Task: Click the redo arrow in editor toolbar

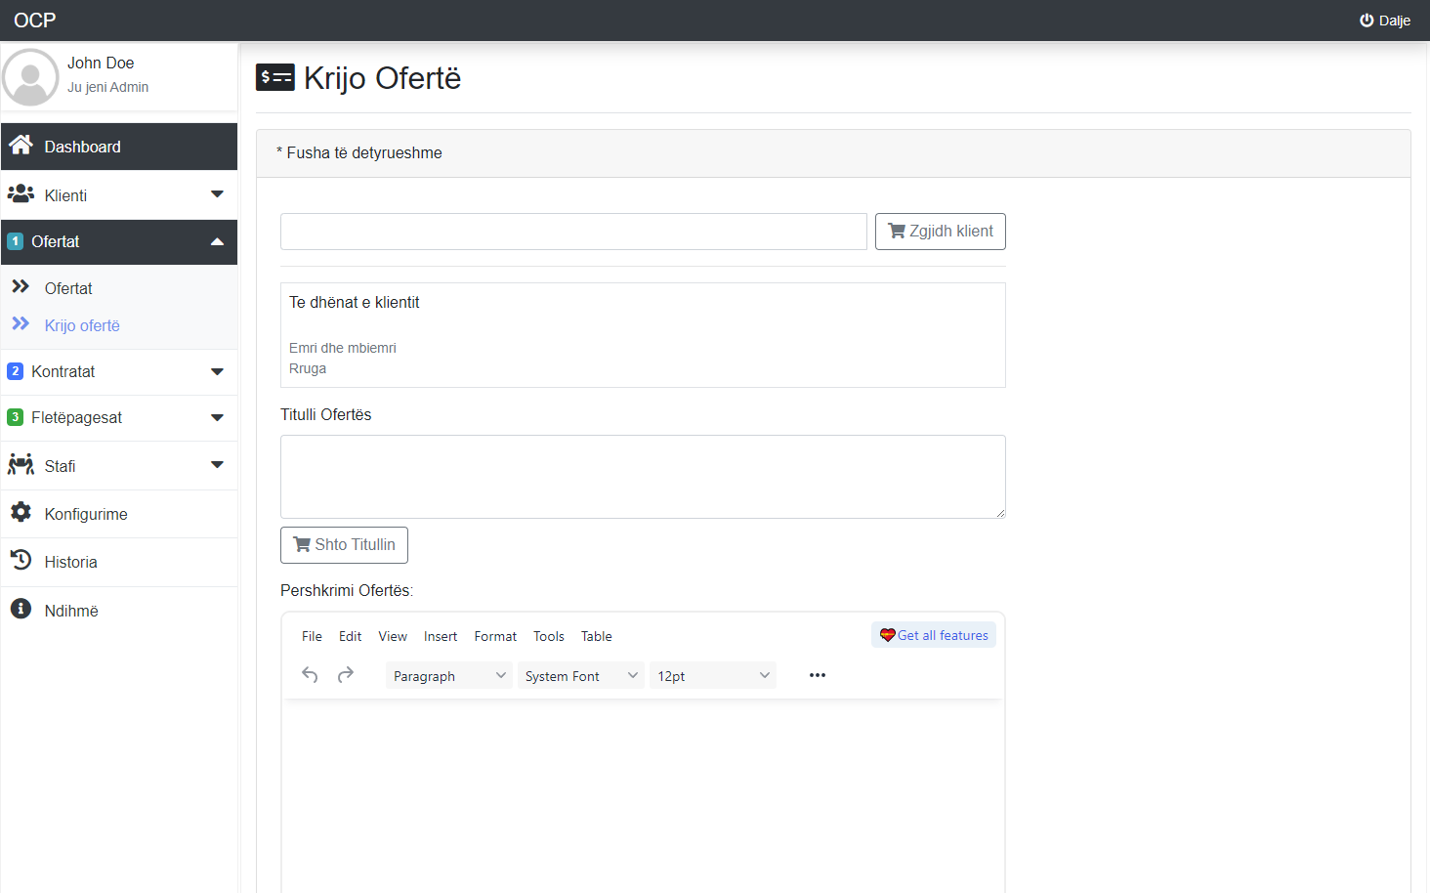Action: [346, 675]
